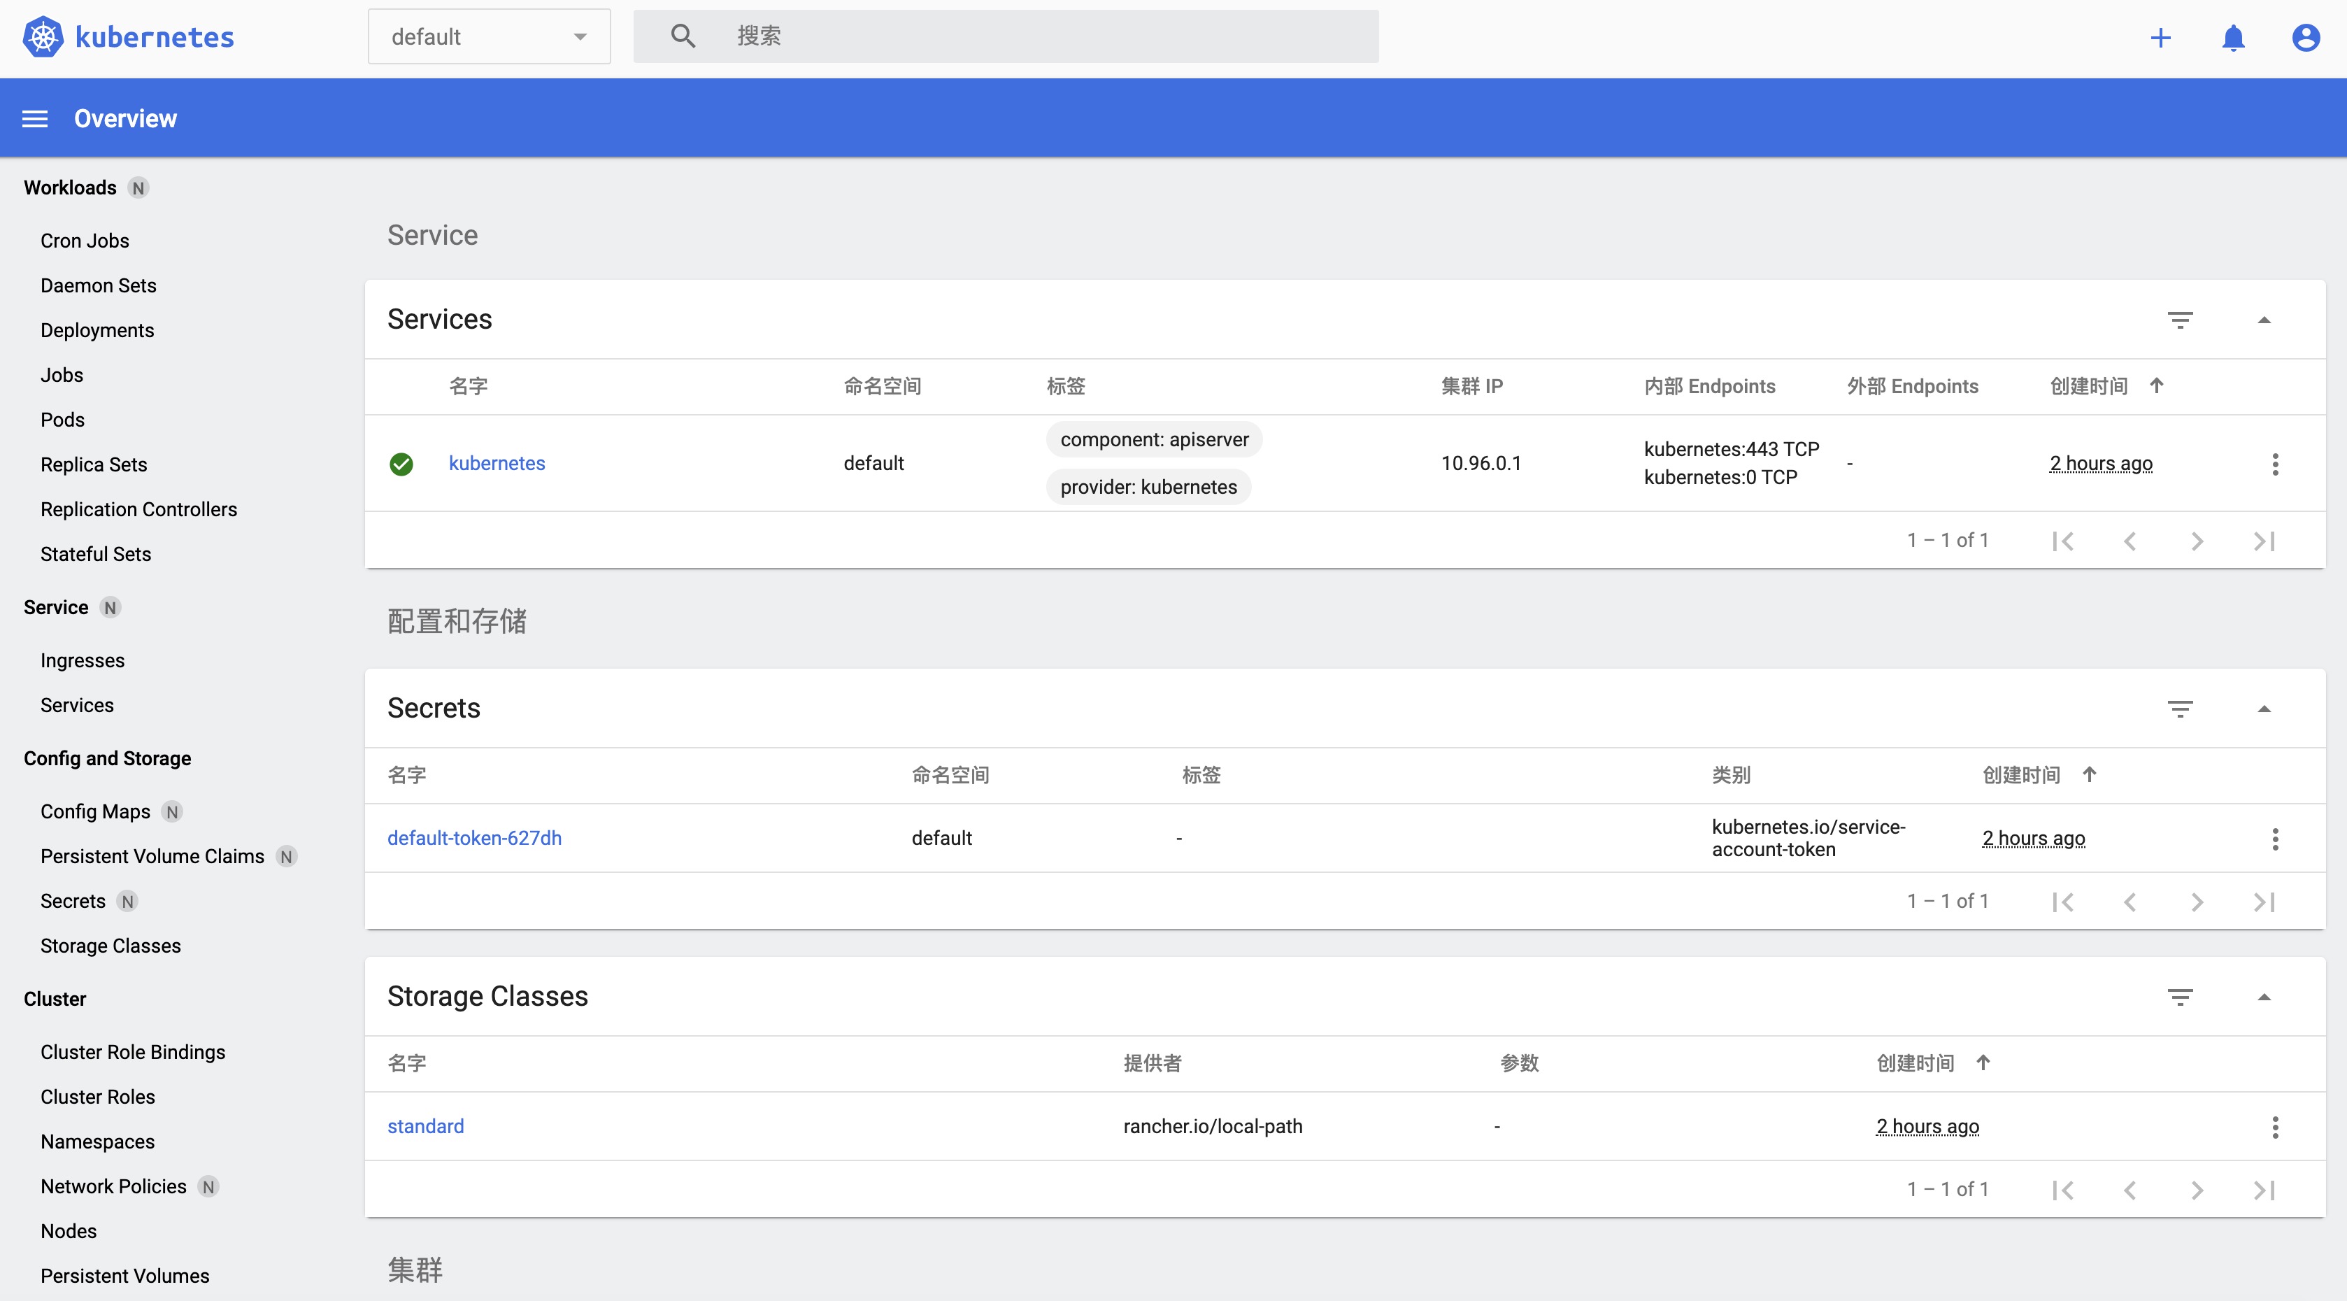
Task: Open the notifications bell
Action: (2233, 37)
